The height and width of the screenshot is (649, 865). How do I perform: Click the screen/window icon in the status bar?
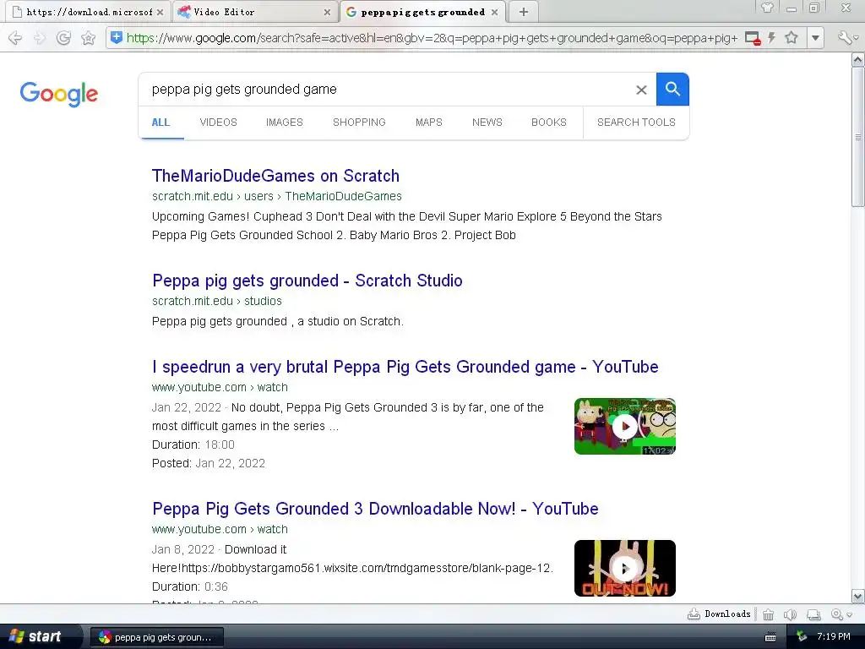click(x=813, y=614)
